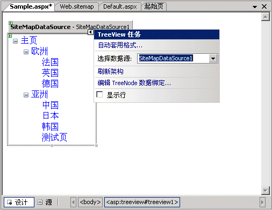Image resolution: width=272 pixels, height=210 pixels.
Task: Open the 选择数据源 dropdown arrow
Action: (213, 59)
